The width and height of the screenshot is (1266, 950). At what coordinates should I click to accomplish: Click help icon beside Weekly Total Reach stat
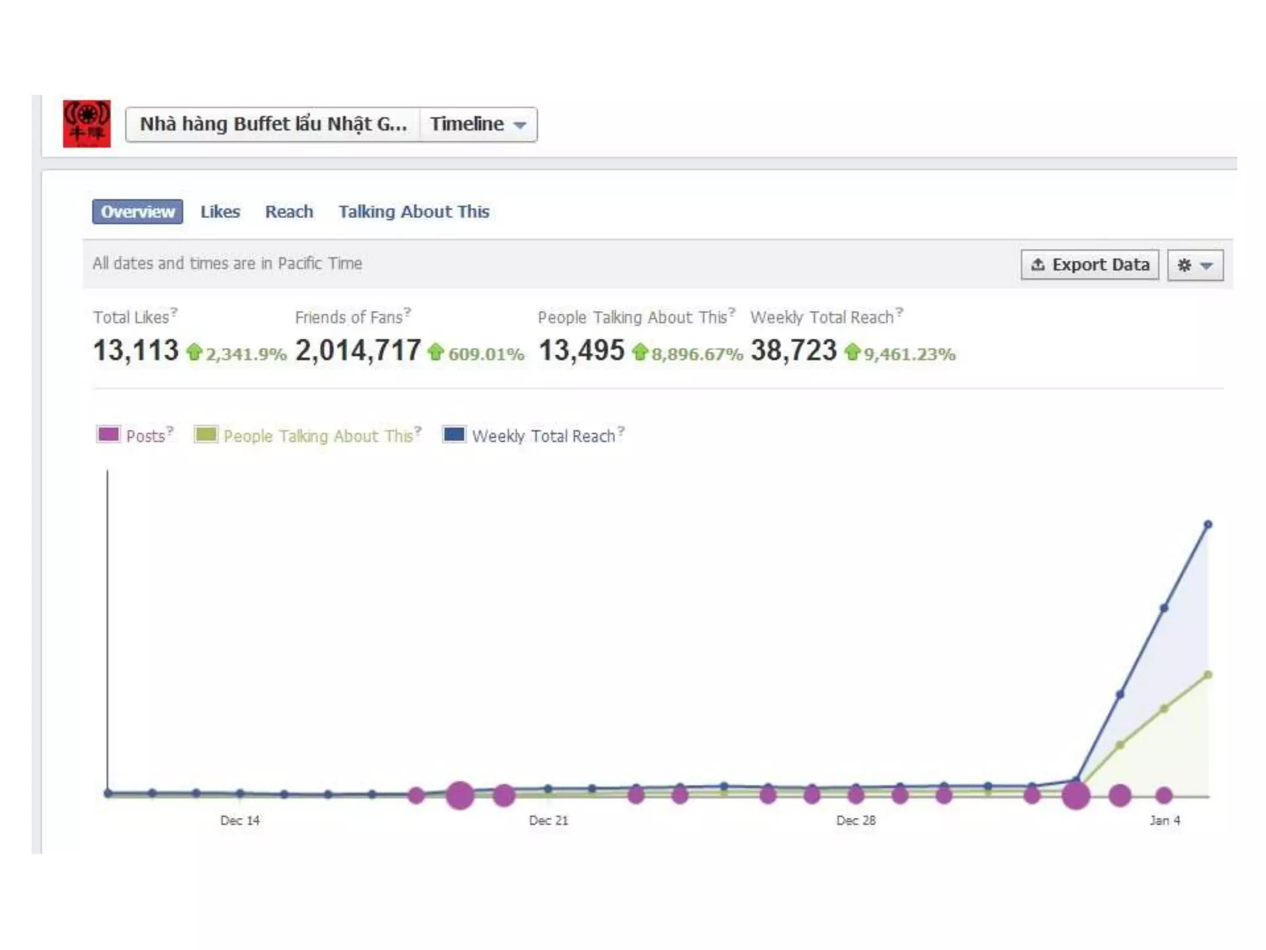899,311
